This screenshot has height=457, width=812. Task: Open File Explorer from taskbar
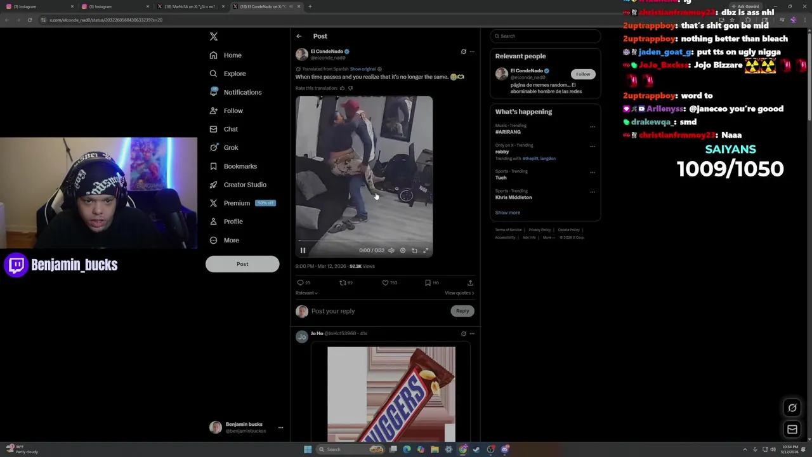click(435, 449)
